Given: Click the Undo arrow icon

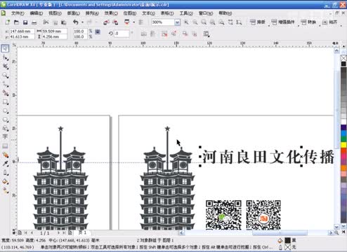Looking at the screenshot, I should 76,22.
